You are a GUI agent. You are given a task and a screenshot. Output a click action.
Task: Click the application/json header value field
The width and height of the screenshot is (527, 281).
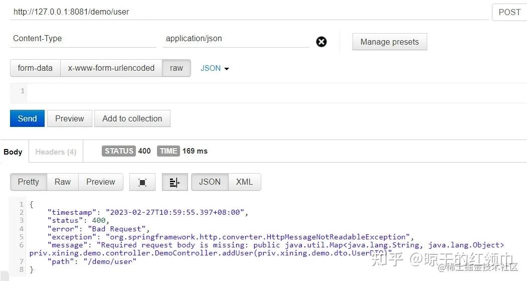coord(236,38)
